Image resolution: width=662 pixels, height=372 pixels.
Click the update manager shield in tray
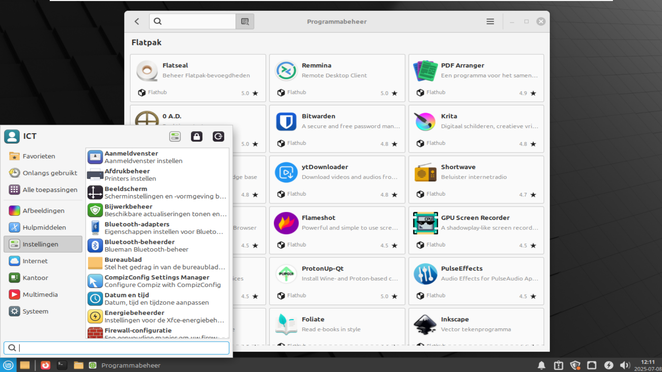575,365
